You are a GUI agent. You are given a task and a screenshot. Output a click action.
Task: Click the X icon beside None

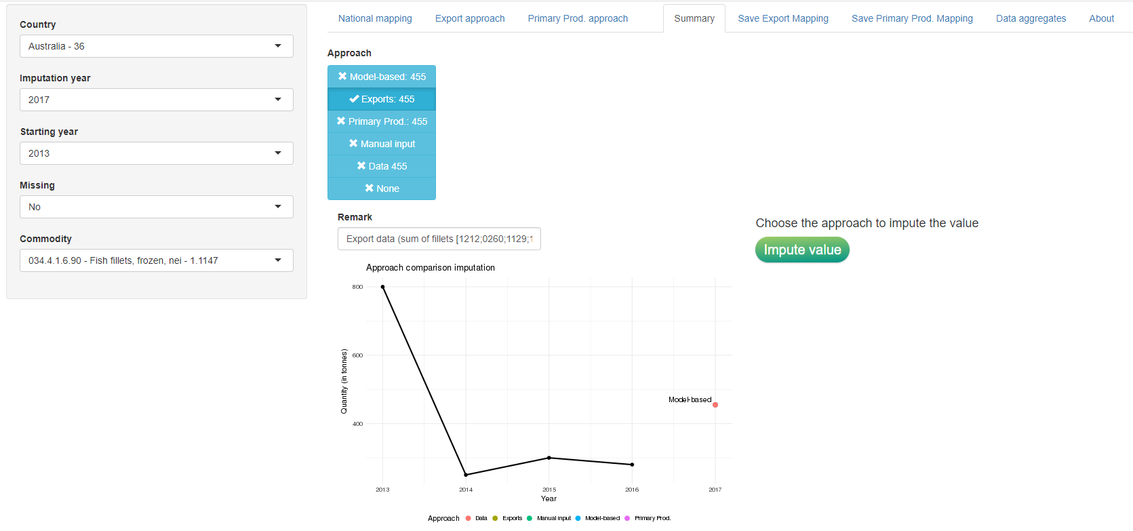(x=370, y=189)
